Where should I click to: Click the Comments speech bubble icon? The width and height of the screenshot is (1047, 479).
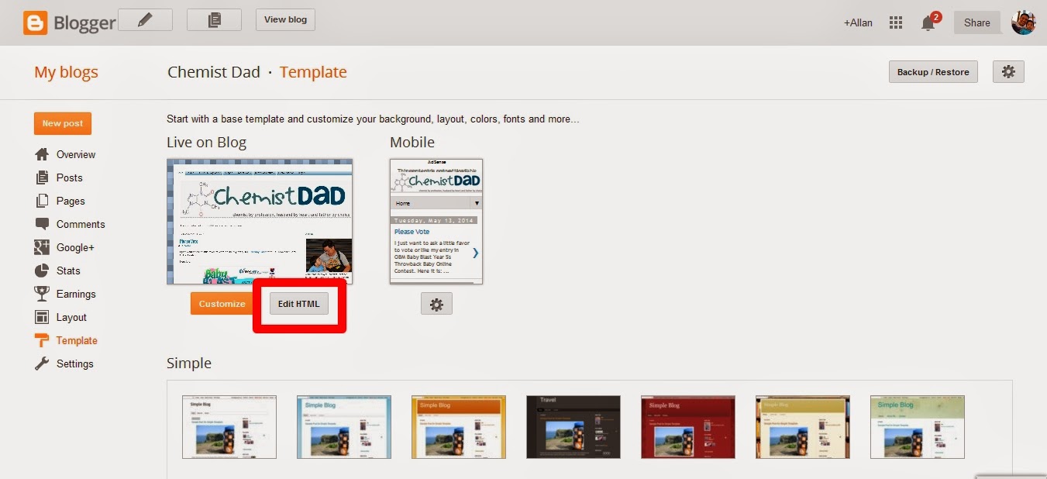click(42, 224)
